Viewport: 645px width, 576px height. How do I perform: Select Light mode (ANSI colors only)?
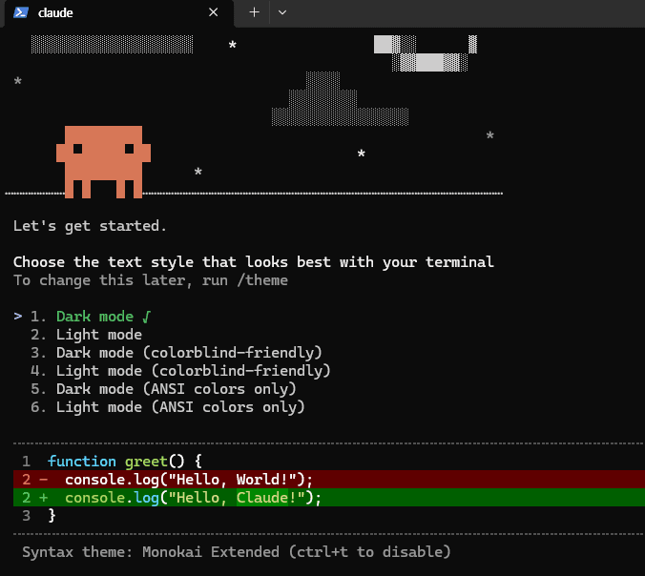coord(180,407)
